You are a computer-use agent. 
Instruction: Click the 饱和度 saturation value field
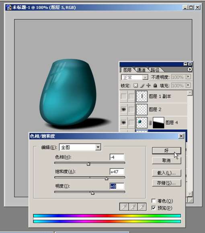pos(117,172)
